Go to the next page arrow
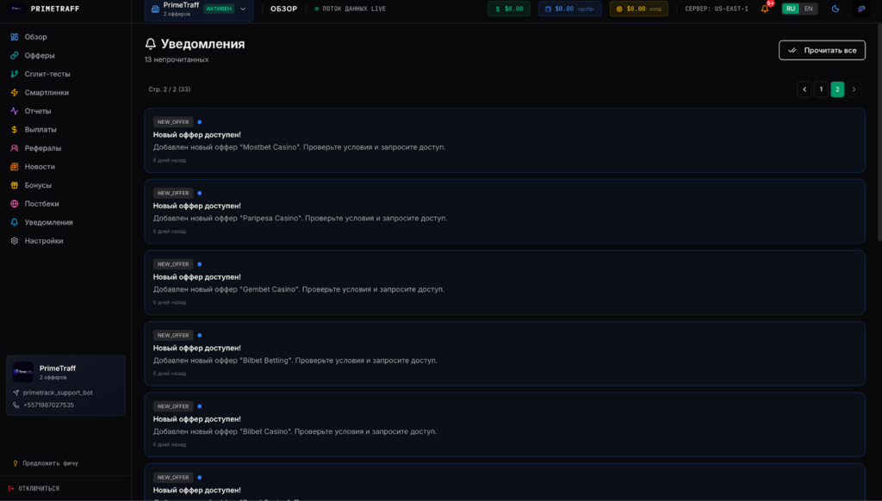Screen dimensions: 882x501 click(854, 90)
